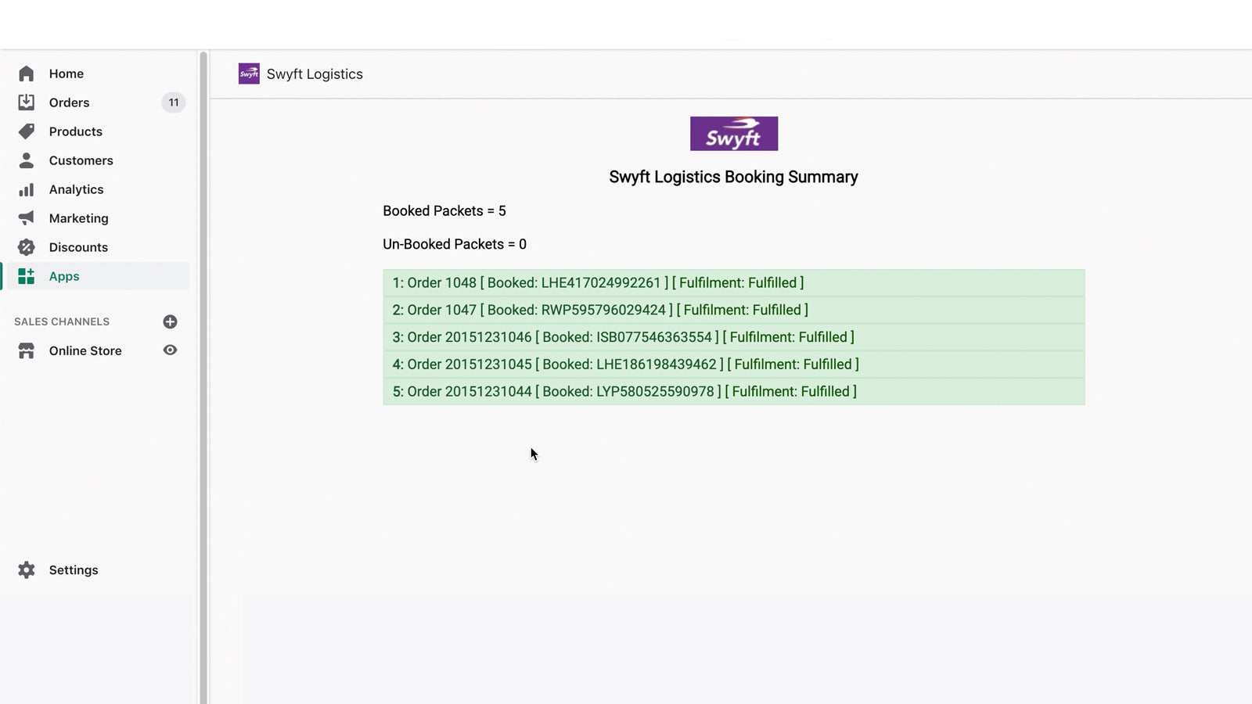The width and height of the screenshot is (1252, 704).
Task: Click the Analytics bar chart icon
Action: pyautogui.click(x=26, y=189)
